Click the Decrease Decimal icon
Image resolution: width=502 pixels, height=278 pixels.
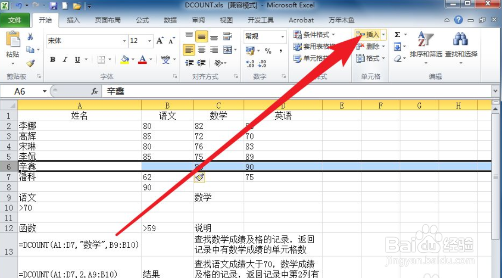(x=262, y=64)
